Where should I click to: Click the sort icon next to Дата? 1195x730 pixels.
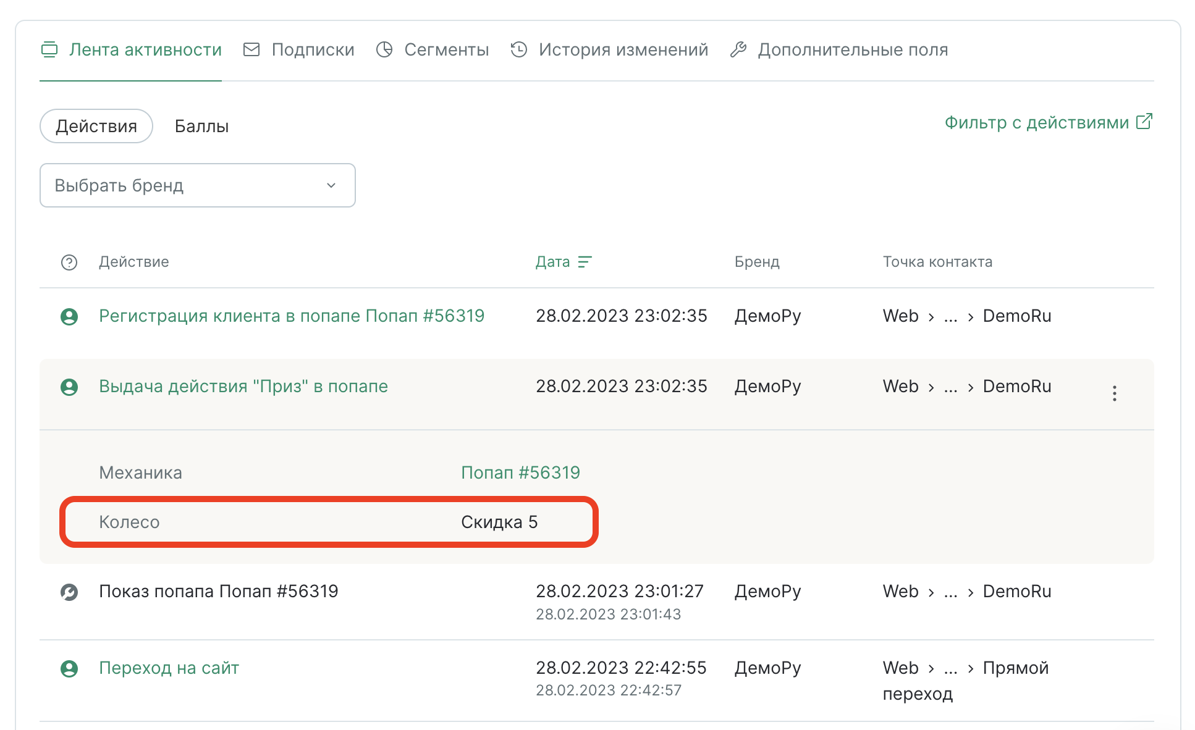click(x=585, y=262)
